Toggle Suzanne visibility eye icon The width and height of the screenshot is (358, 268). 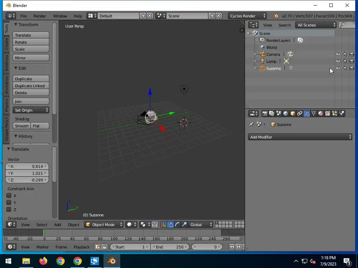338,68
